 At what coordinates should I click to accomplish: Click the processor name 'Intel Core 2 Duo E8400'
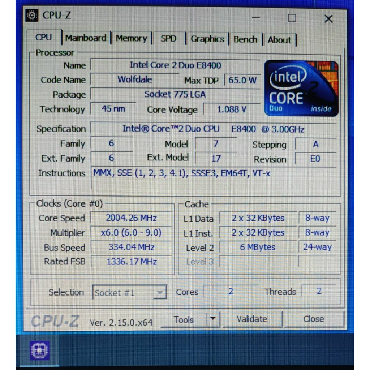(x=175, y=65)
